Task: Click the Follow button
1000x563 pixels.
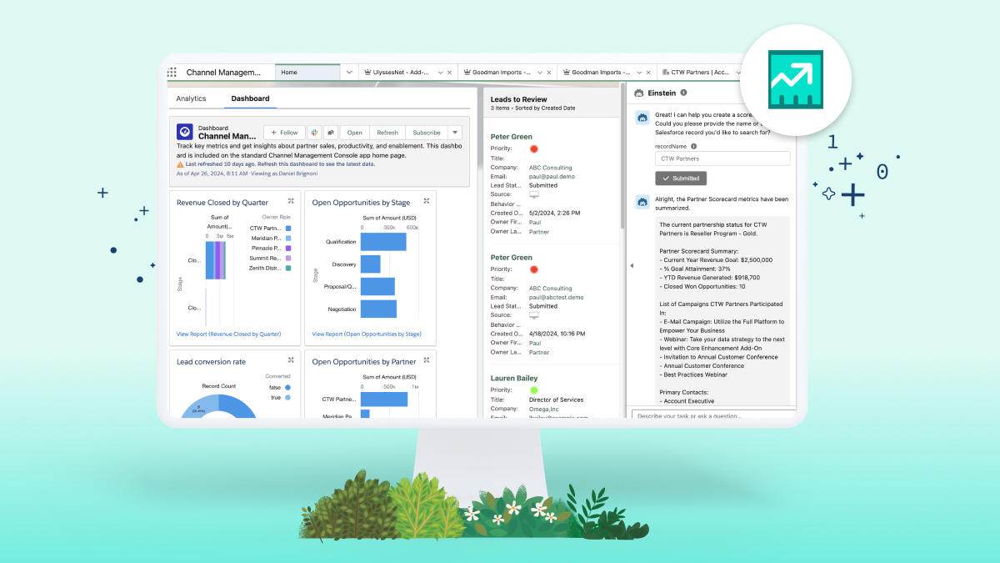Action: coord(284,133)
